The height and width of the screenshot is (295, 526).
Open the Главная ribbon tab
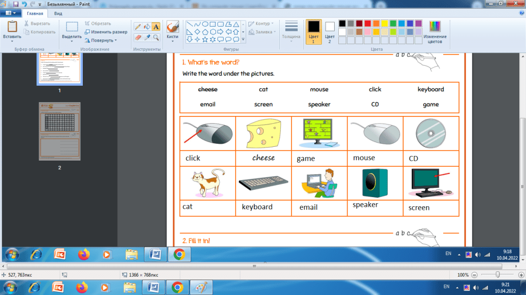tap(35, 14)
